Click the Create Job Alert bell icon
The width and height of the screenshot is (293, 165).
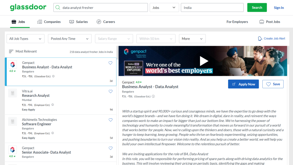click(x=260, y=39)
